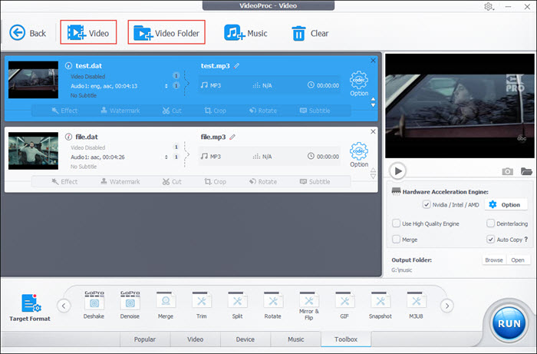Screen dimensions: 537x354
Task: Add Music files
Action: (245, 33)
